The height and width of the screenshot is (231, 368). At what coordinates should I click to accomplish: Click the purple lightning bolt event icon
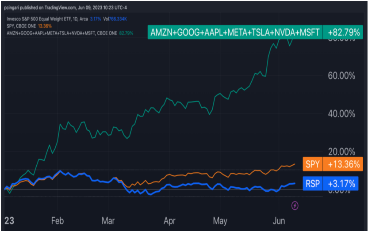point(295,206)
